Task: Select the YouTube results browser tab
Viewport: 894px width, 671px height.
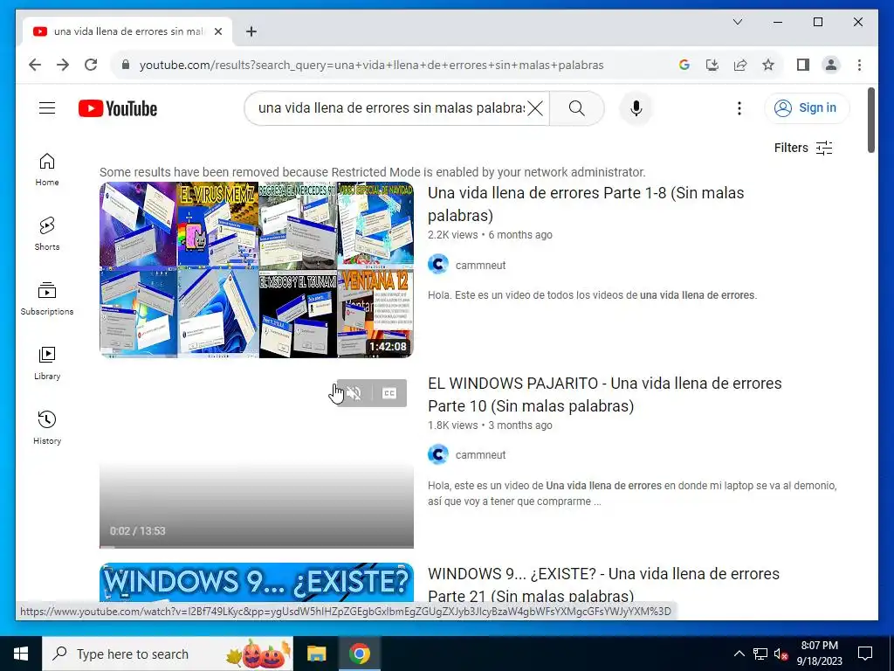Action: coord(127,31)
